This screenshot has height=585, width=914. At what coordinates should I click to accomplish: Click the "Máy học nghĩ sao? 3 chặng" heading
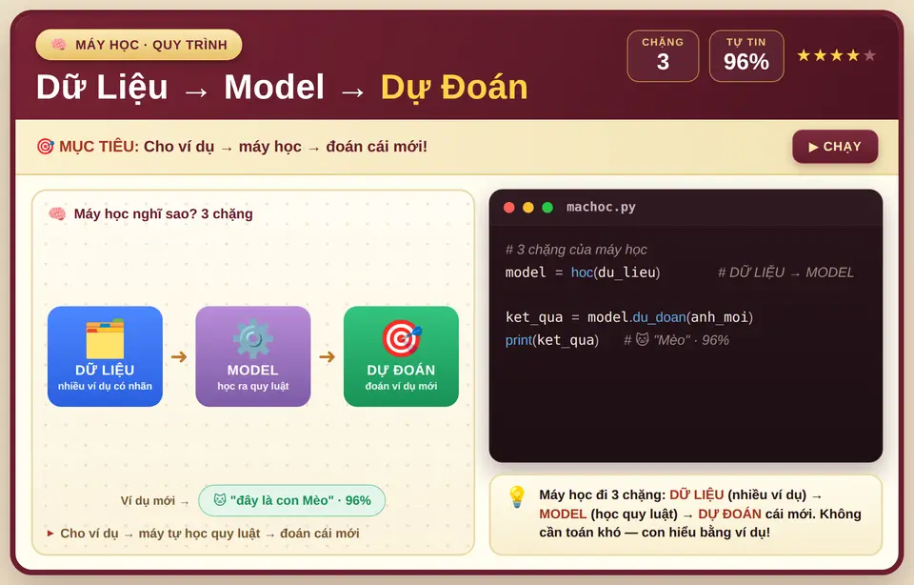pos(163,214)
